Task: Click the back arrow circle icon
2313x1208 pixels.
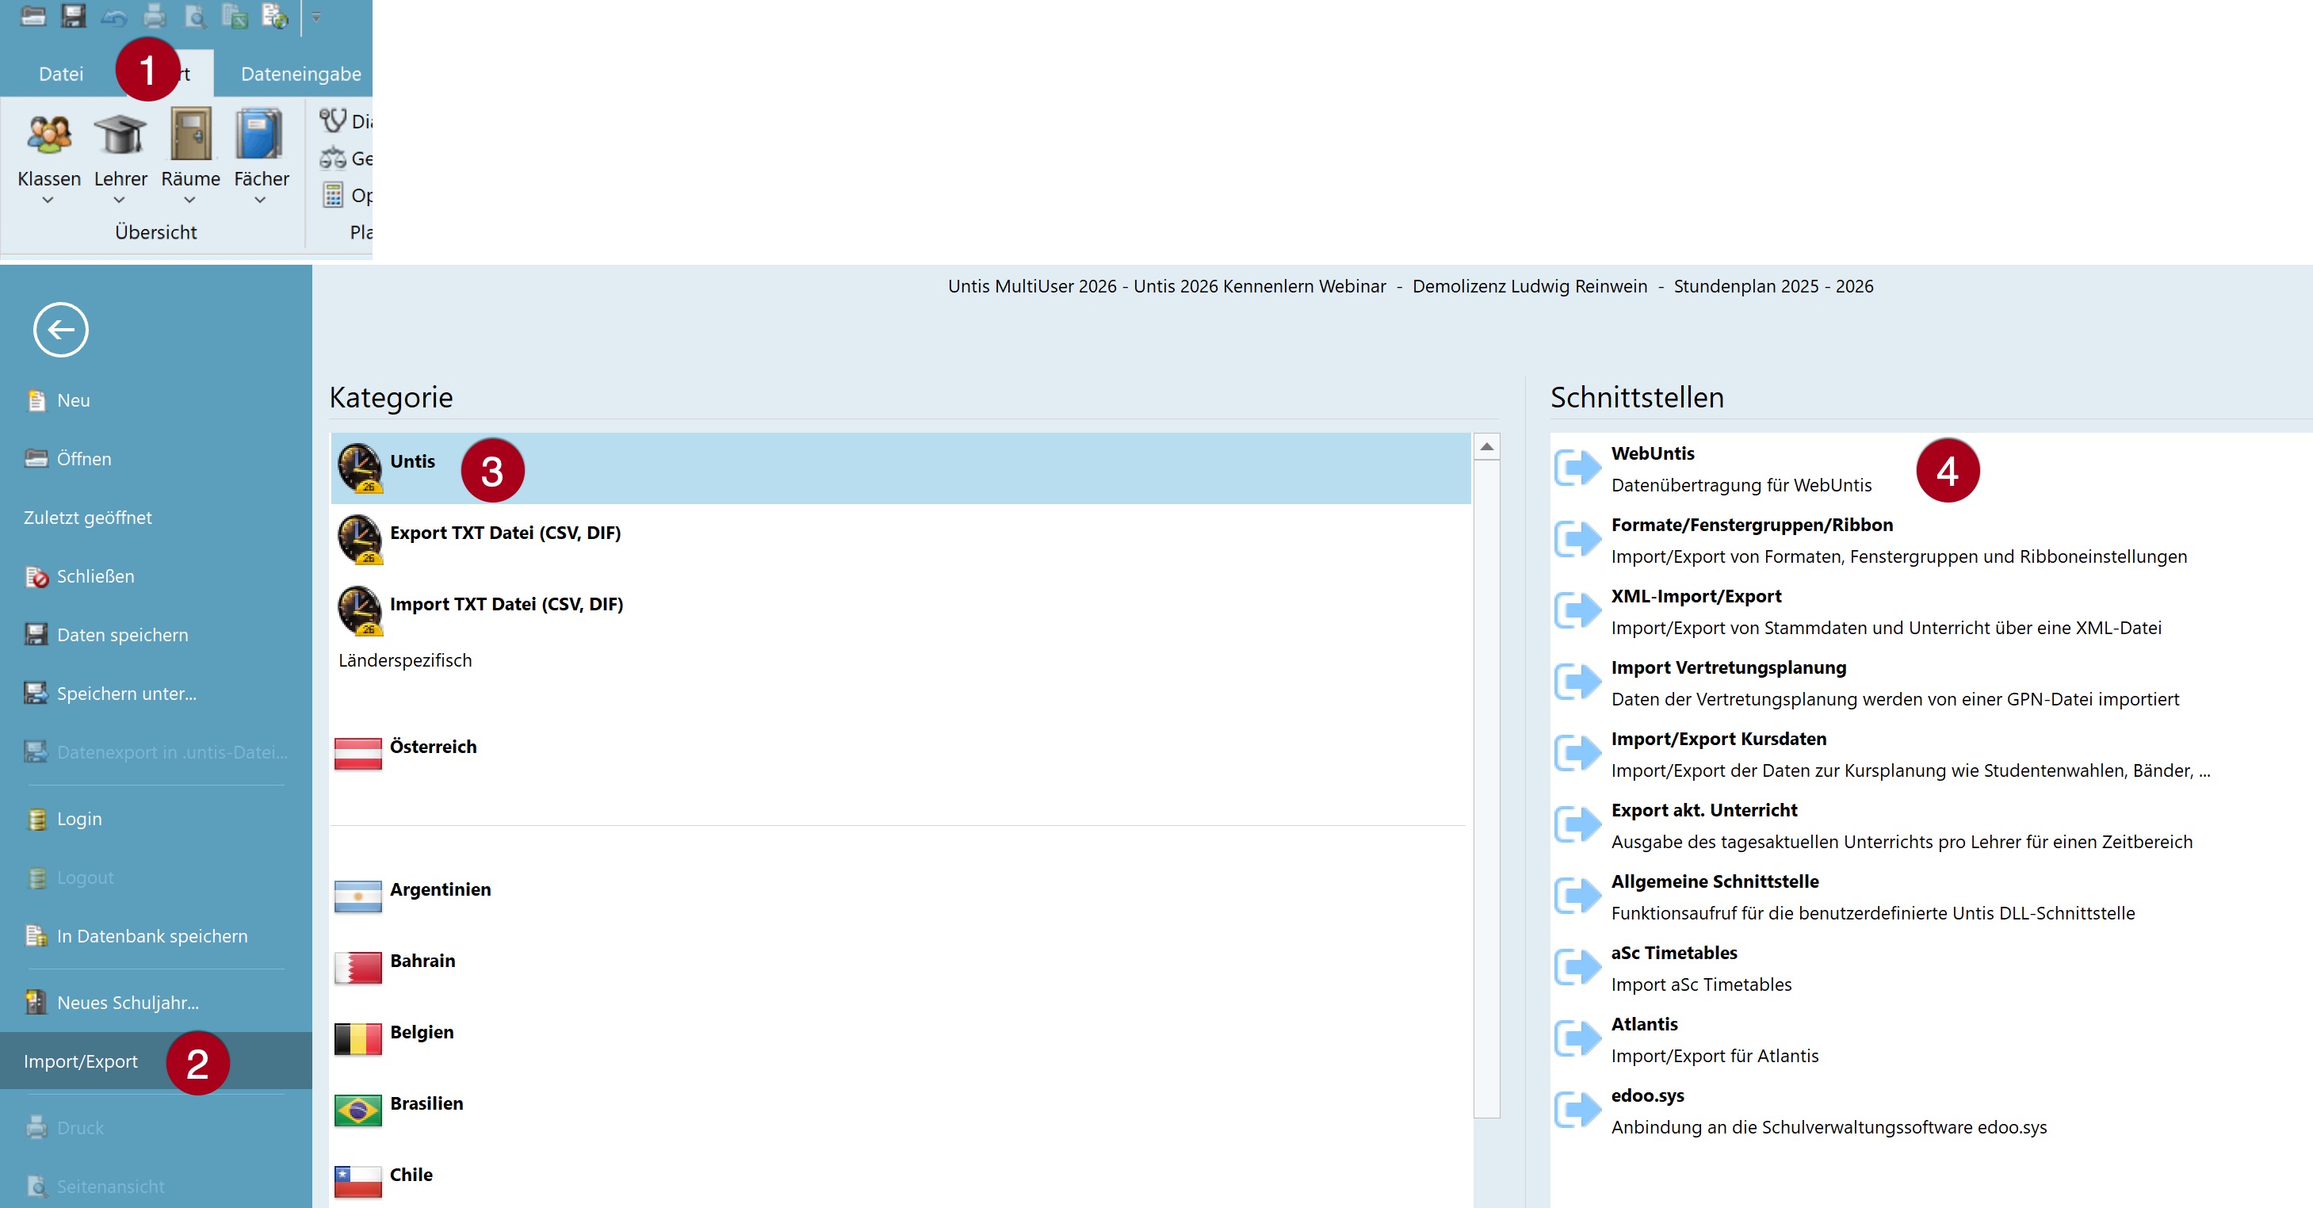Action: (60, 330)
